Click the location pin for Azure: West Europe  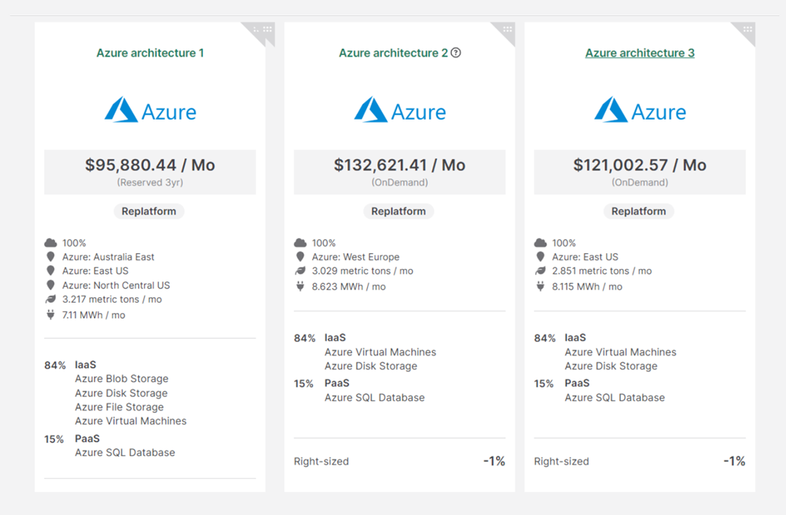[300, 257]
